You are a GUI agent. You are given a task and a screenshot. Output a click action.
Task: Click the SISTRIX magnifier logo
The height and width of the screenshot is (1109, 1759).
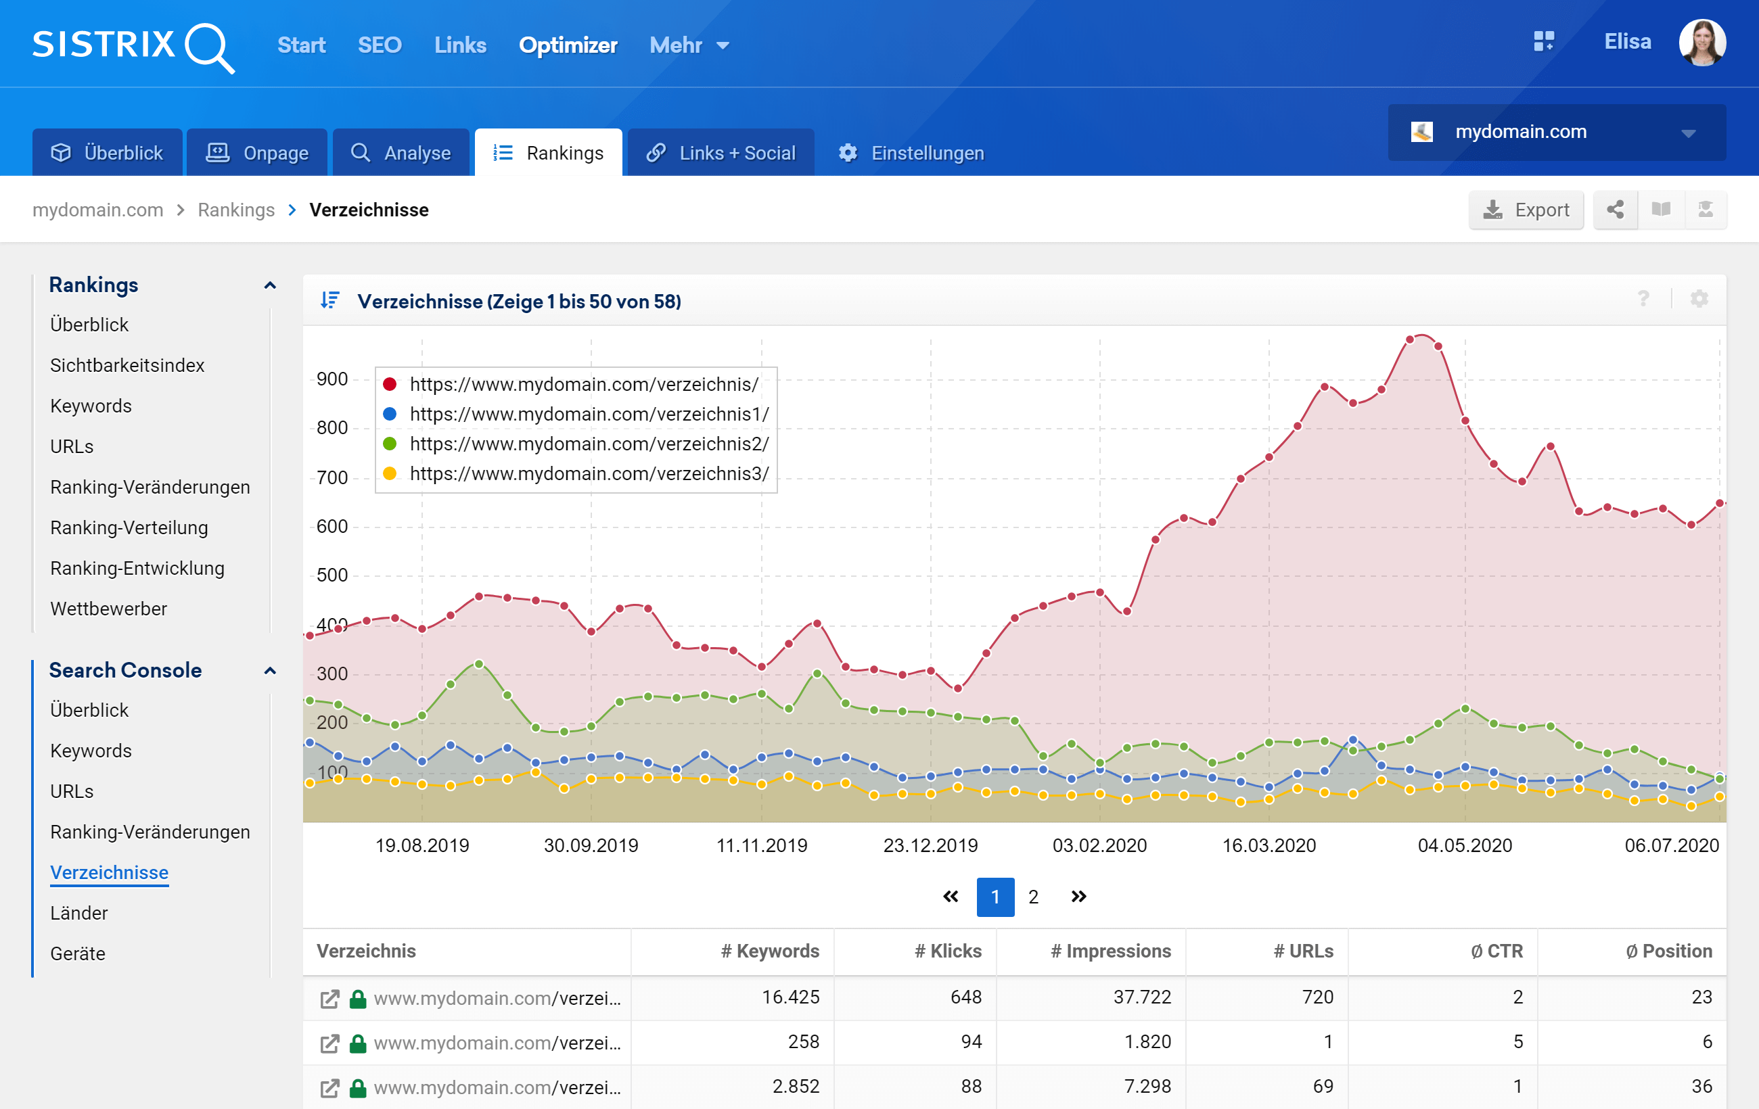click(208, 47)
